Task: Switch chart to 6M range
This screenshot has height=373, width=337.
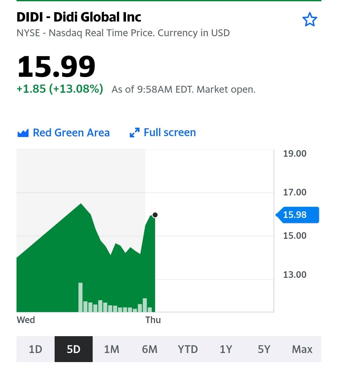Action: click(149, 349)
